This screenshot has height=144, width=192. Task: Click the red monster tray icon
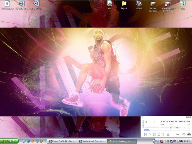(x=161, y=141)
